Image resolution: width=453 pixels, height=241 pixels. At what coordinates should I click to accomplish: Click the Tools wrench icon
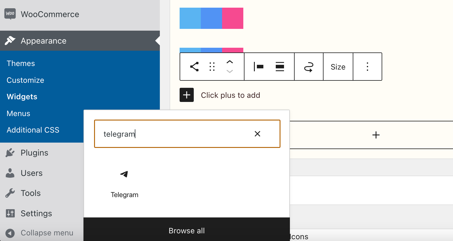10,193
